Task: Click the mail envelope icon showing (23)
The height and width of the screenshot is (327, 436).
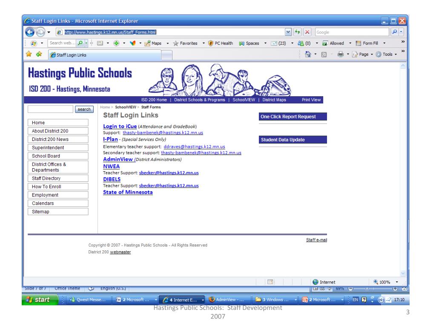Action: click(x=278, y=43)
